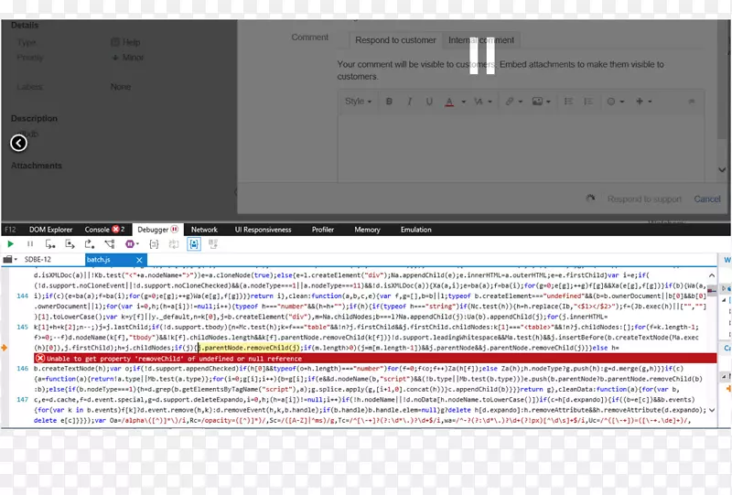
Task: Click the Break pause icon in debugger
Action: pyautogui.click(x=30, y=244)
